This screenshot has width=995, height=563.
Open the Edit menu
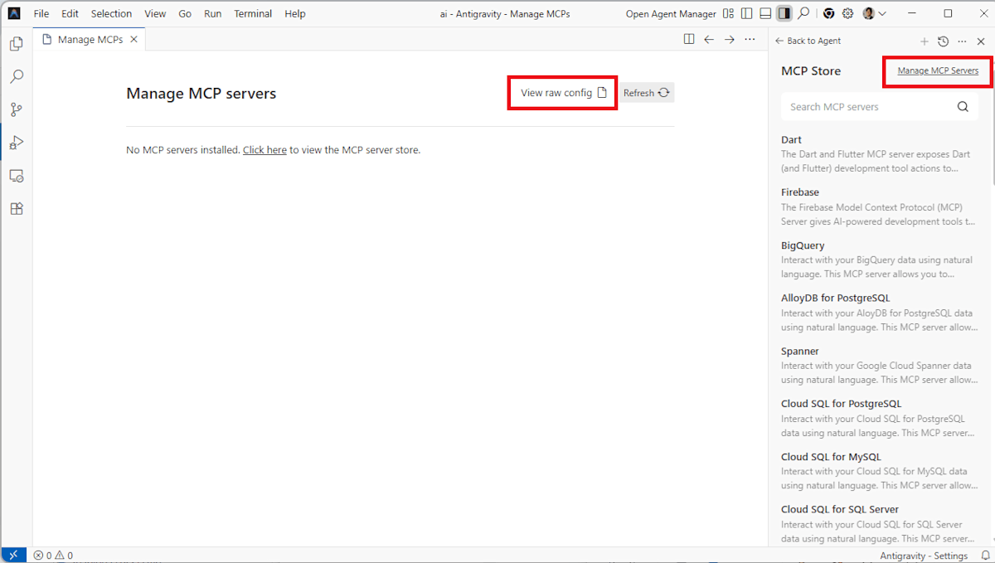pos(70,13)
